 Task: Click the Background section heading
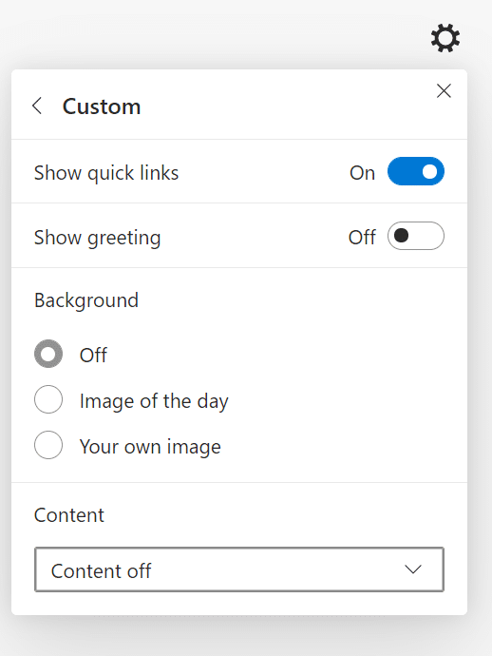tap(86, 300)
